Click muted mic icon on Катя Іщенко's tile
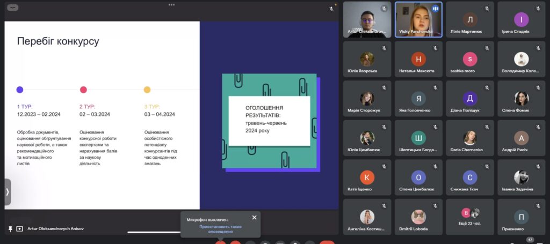 384,166
